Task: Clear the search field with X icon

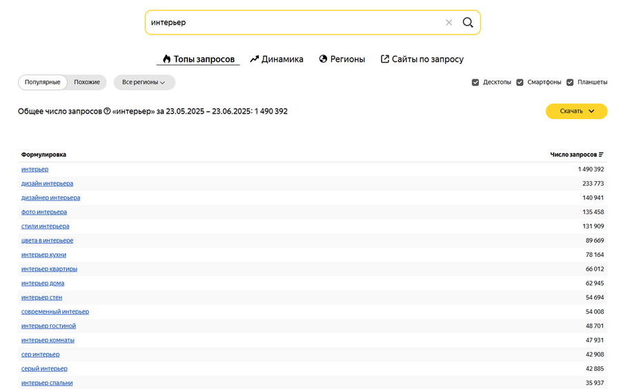Action: pyautogui.click(x=449, y=23)
